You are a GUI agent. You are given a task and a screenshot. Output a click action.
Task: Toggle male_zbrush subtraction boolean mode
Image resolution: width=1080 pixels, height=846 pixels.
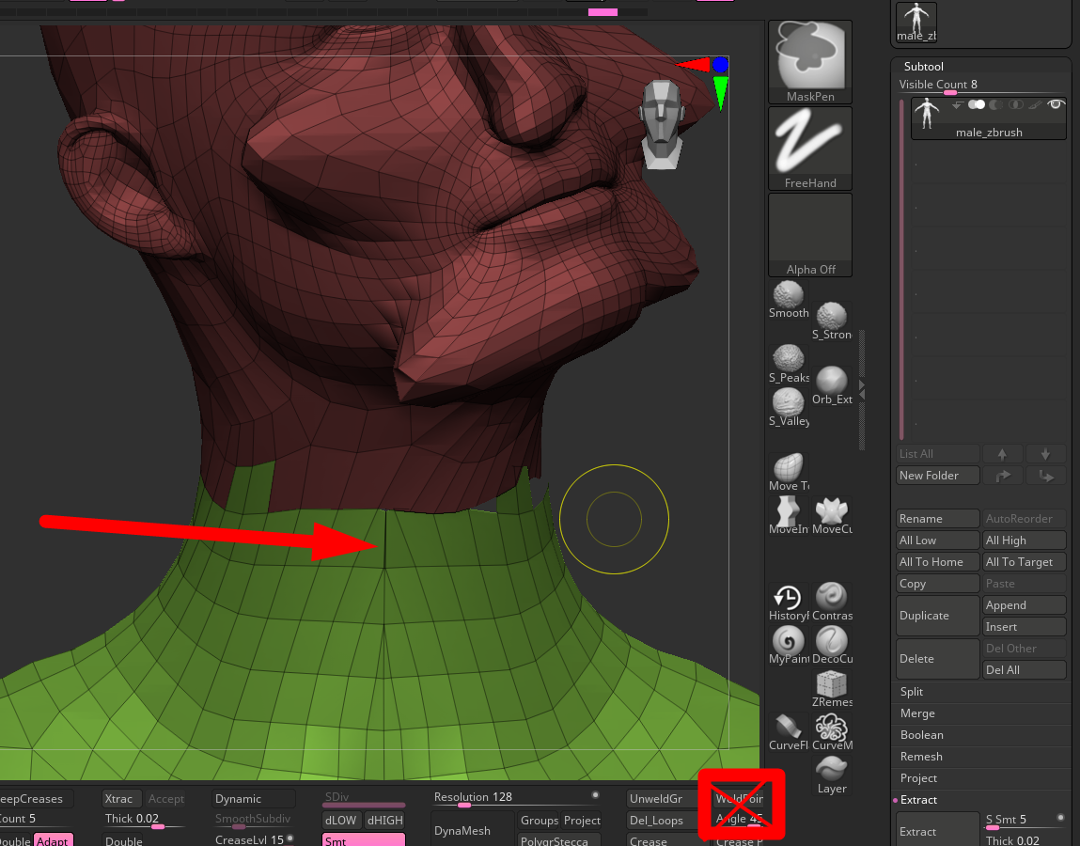[x=996, y=104]
